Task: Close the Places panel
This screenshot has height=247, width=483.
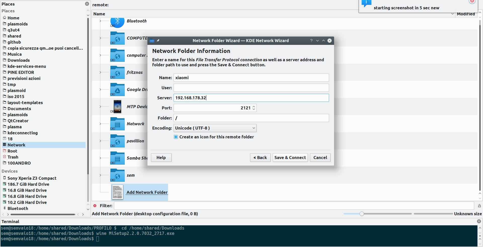Action: coord(87,4)
